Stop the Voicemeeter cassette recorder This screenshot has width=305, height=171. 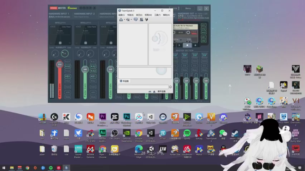coord(187,45)
